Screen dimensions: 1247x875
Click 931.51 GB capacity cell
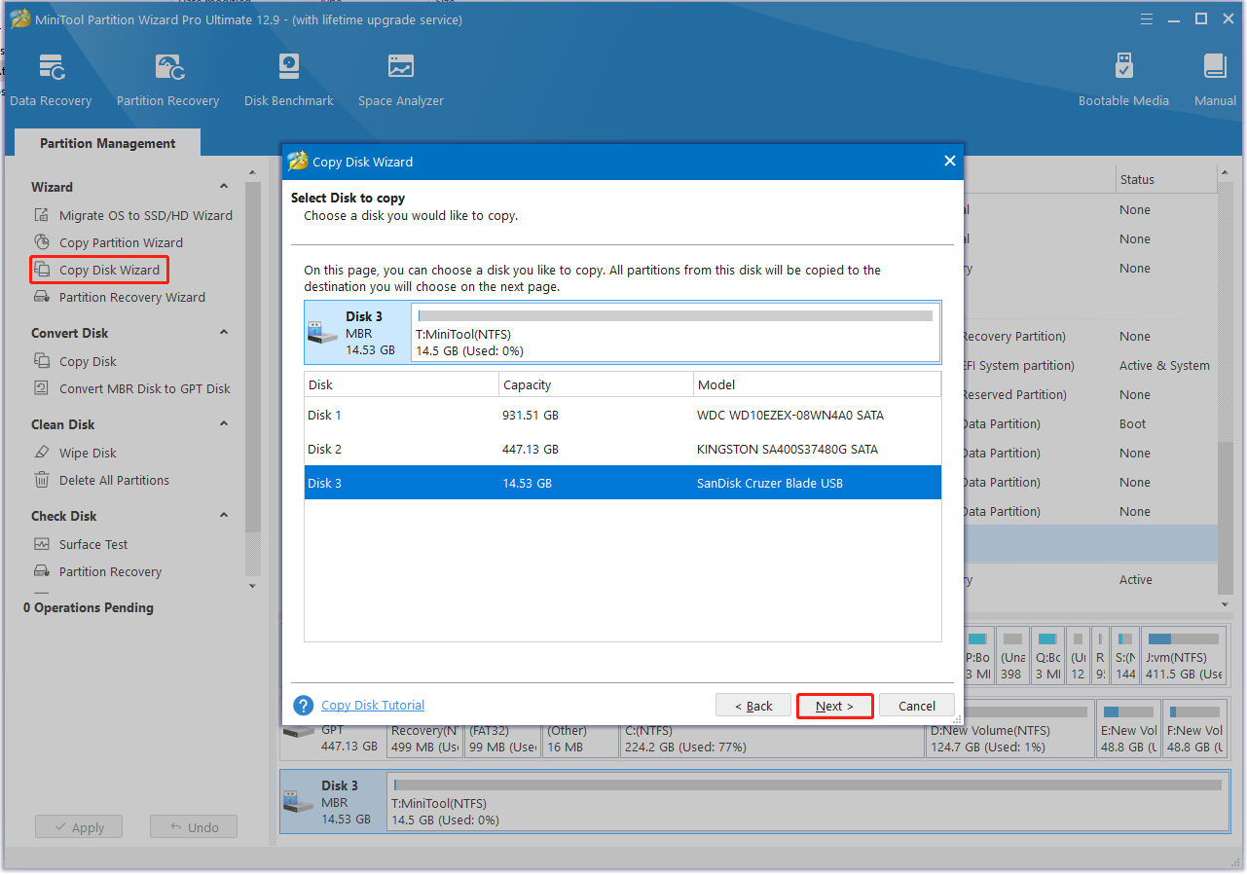click(531, 415)
